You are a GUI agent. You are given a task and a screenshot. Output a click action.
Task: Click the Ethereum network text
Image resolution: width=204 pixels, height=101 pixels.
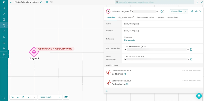128,37
